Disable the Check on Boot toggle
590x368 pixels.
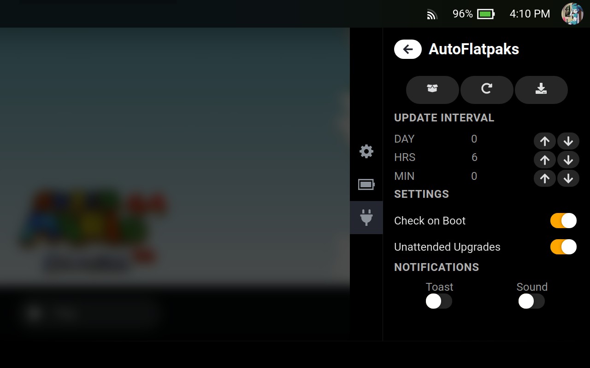(563, 220)
